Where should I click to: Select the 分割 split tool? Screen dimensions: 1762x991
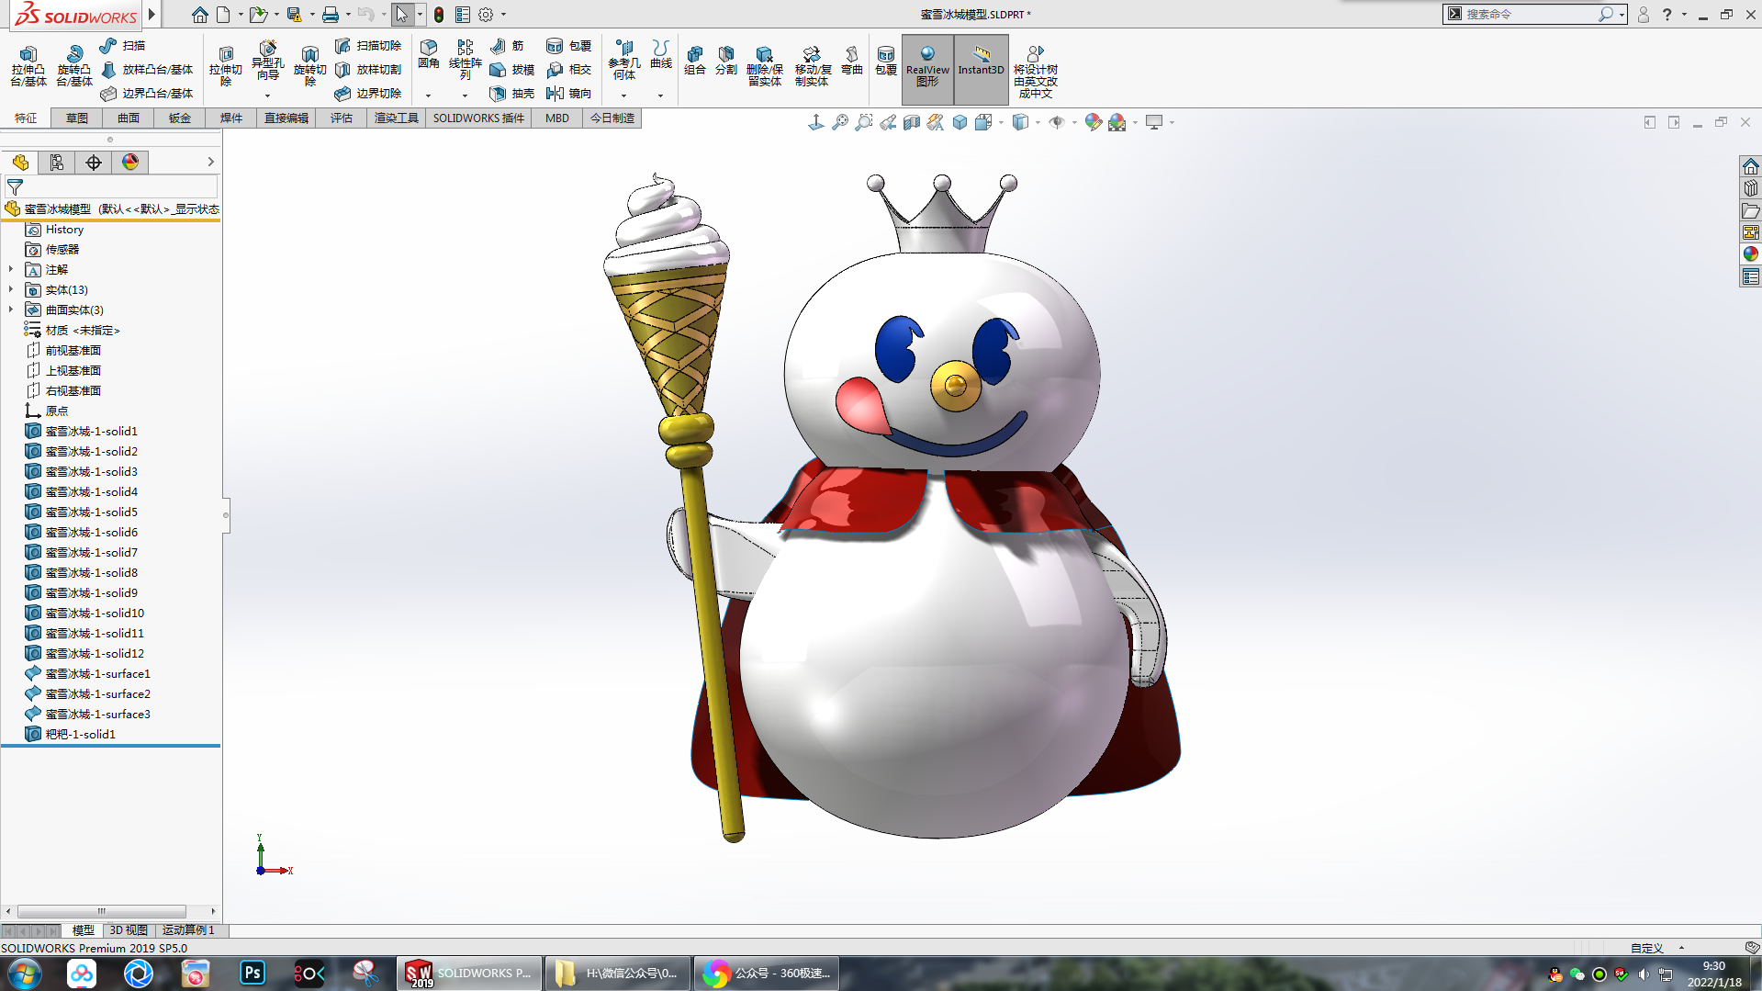point(726,61)
